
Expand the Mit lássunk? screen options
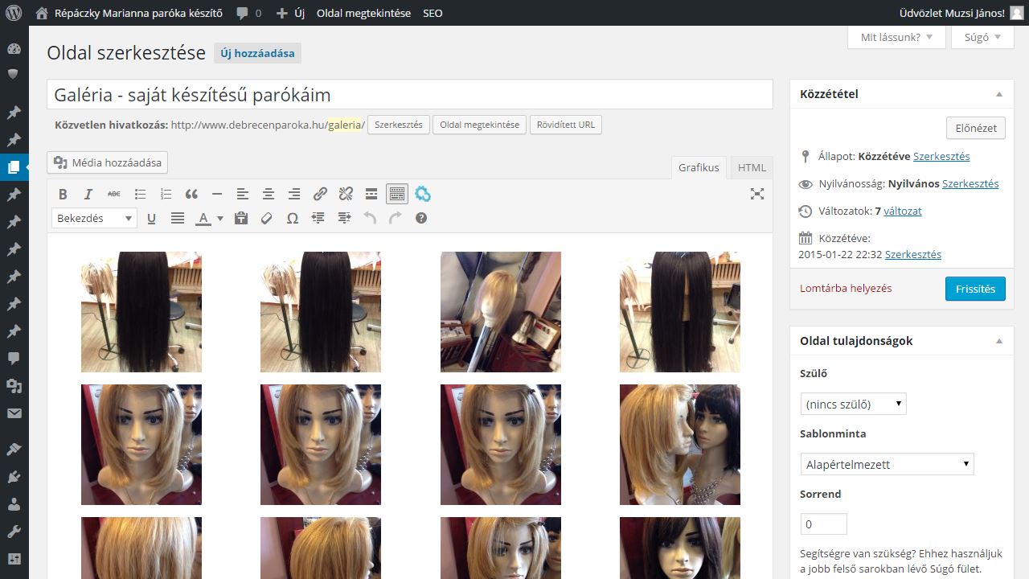coord(896,37)
